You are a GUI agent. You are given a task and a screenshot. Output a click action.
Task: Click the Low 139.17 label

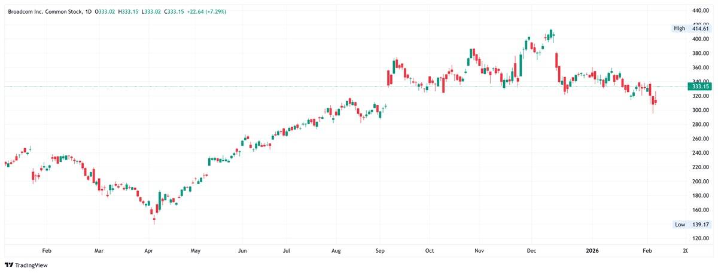[690, 225]
